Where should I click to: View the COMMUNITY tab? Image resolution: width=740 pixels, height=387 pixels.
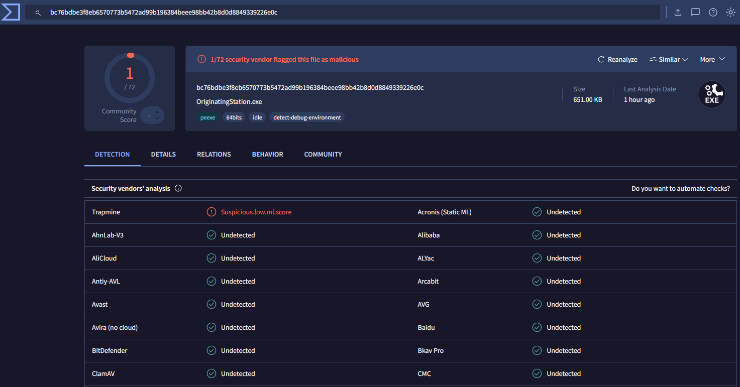point(323,154)
